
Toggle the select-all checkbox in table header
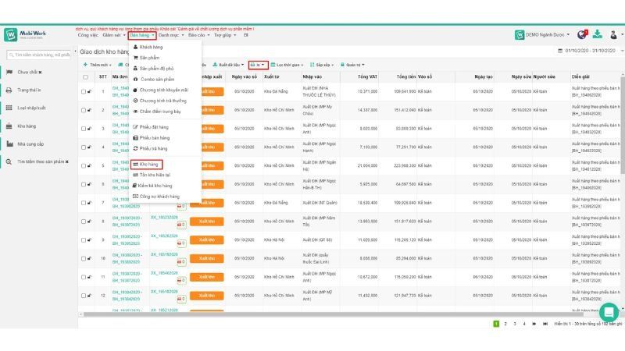point(85,76)
